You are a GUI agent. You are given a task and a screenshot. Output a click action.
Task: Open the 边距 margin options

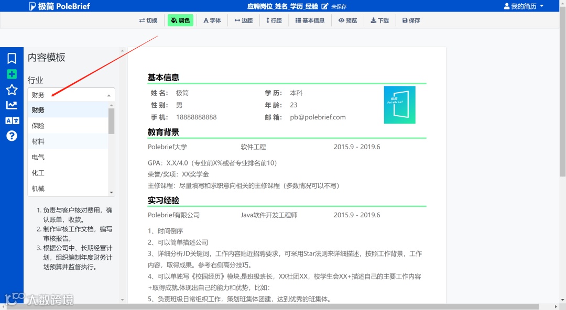244,20
